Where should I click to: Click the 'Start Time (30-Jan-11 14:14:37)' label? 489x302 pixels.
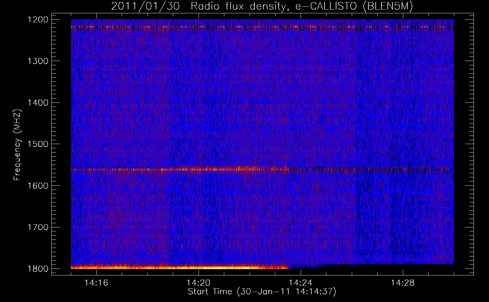click(x=262, y=292)
